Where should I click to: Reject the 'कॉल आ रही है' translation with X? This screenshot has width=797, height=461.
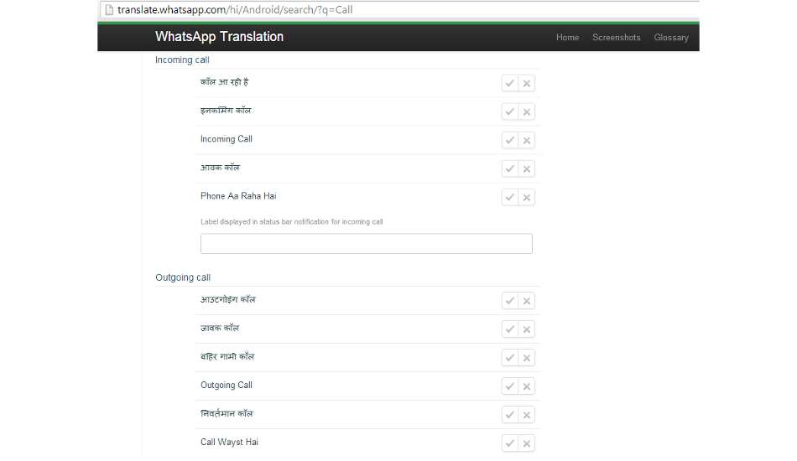point(527,83)
